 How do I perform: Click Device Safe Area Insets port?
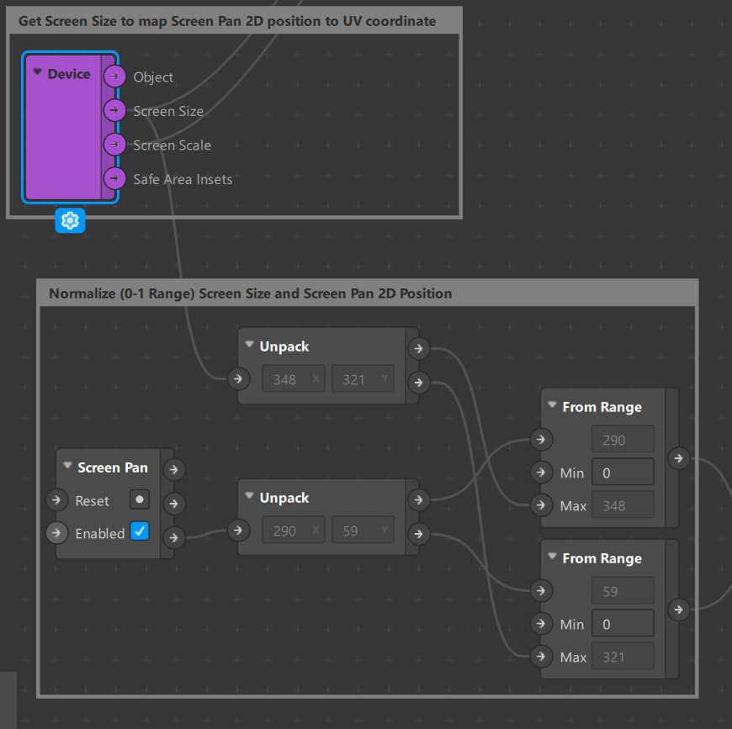114,178
